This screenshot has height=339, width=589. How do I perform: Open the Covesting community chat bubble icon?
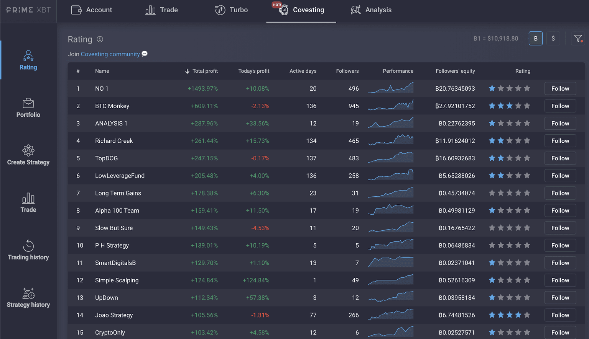145,54
